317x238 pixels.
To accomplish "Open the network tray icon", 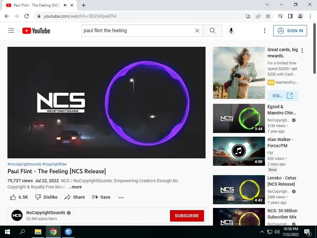I will pos(270,232).
